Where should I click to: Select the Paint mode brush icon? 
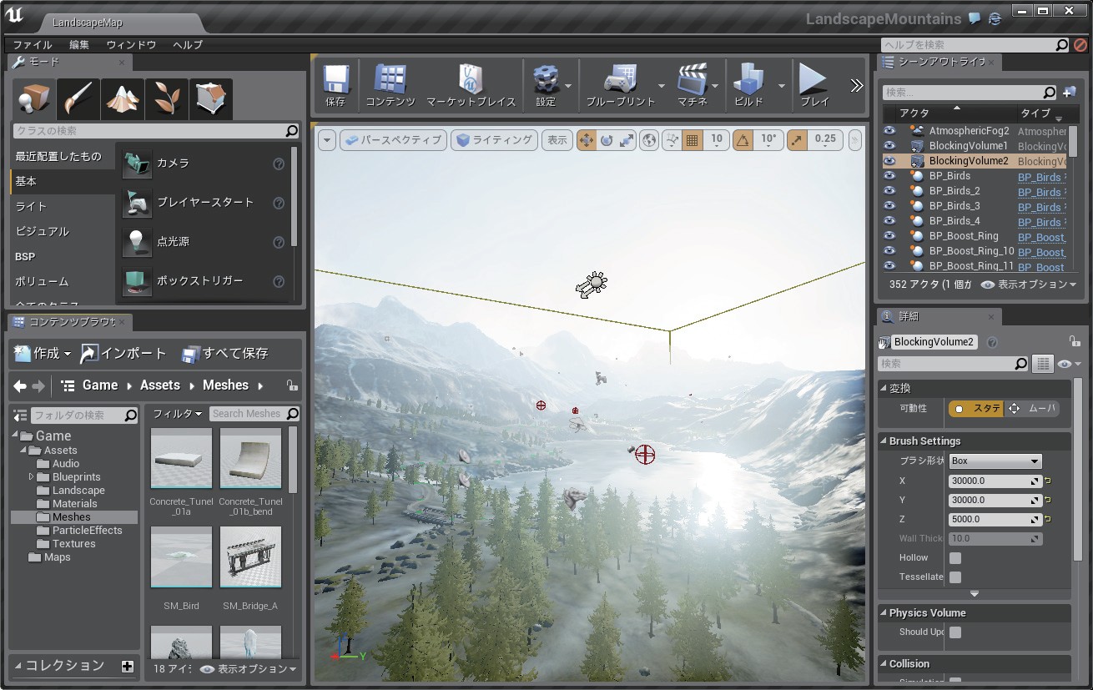(x=78, y=100)
